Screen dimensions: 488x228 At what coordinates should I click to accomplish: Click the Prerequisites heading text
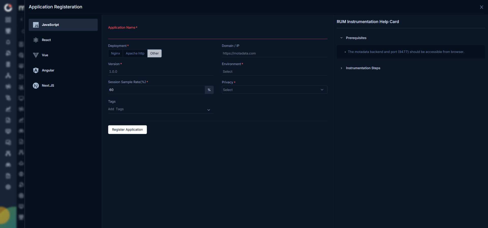[x=356, y=38]
